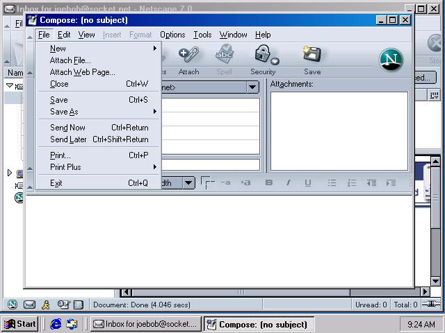Switch to Inbox for joebob taskbar button
This screenshot has height=333, width=445.
[x=145, y=324]
